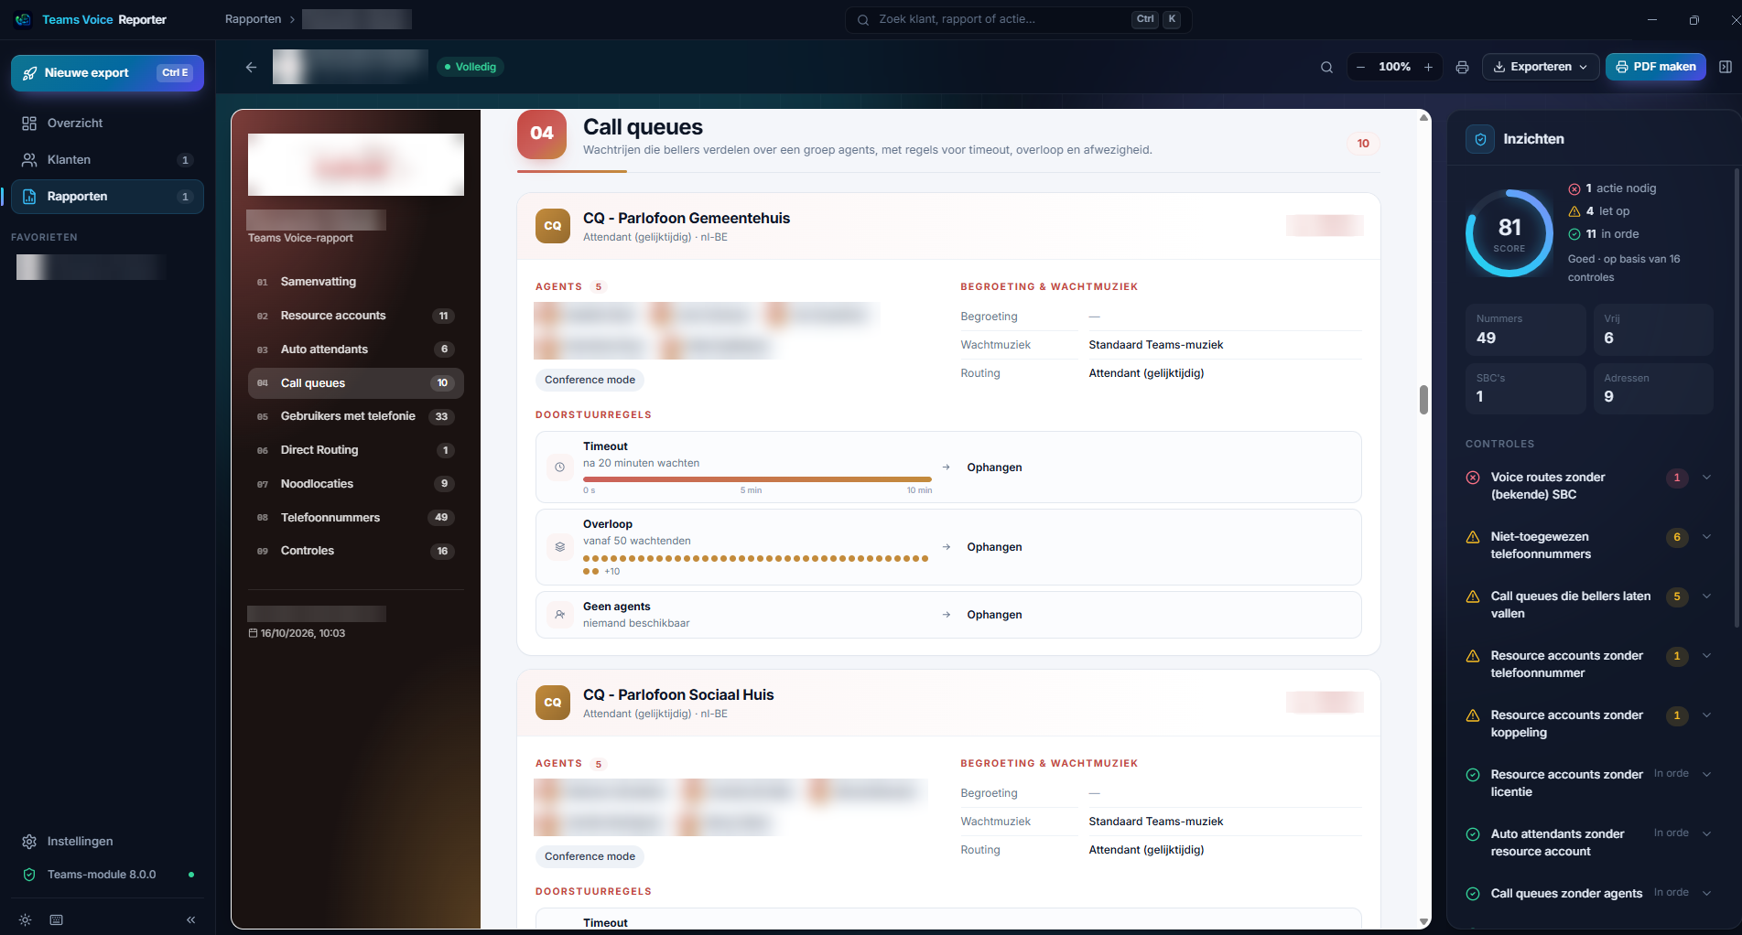Click the Rapporten breadcrumb

tap(253, 19)
